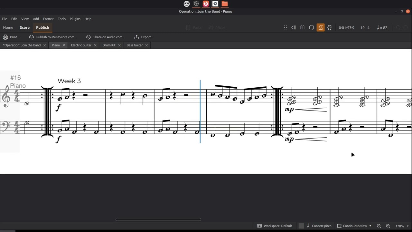Rewind playback to the start
Image resolution: width=412 pixels, height=232 pixels.
293,28
